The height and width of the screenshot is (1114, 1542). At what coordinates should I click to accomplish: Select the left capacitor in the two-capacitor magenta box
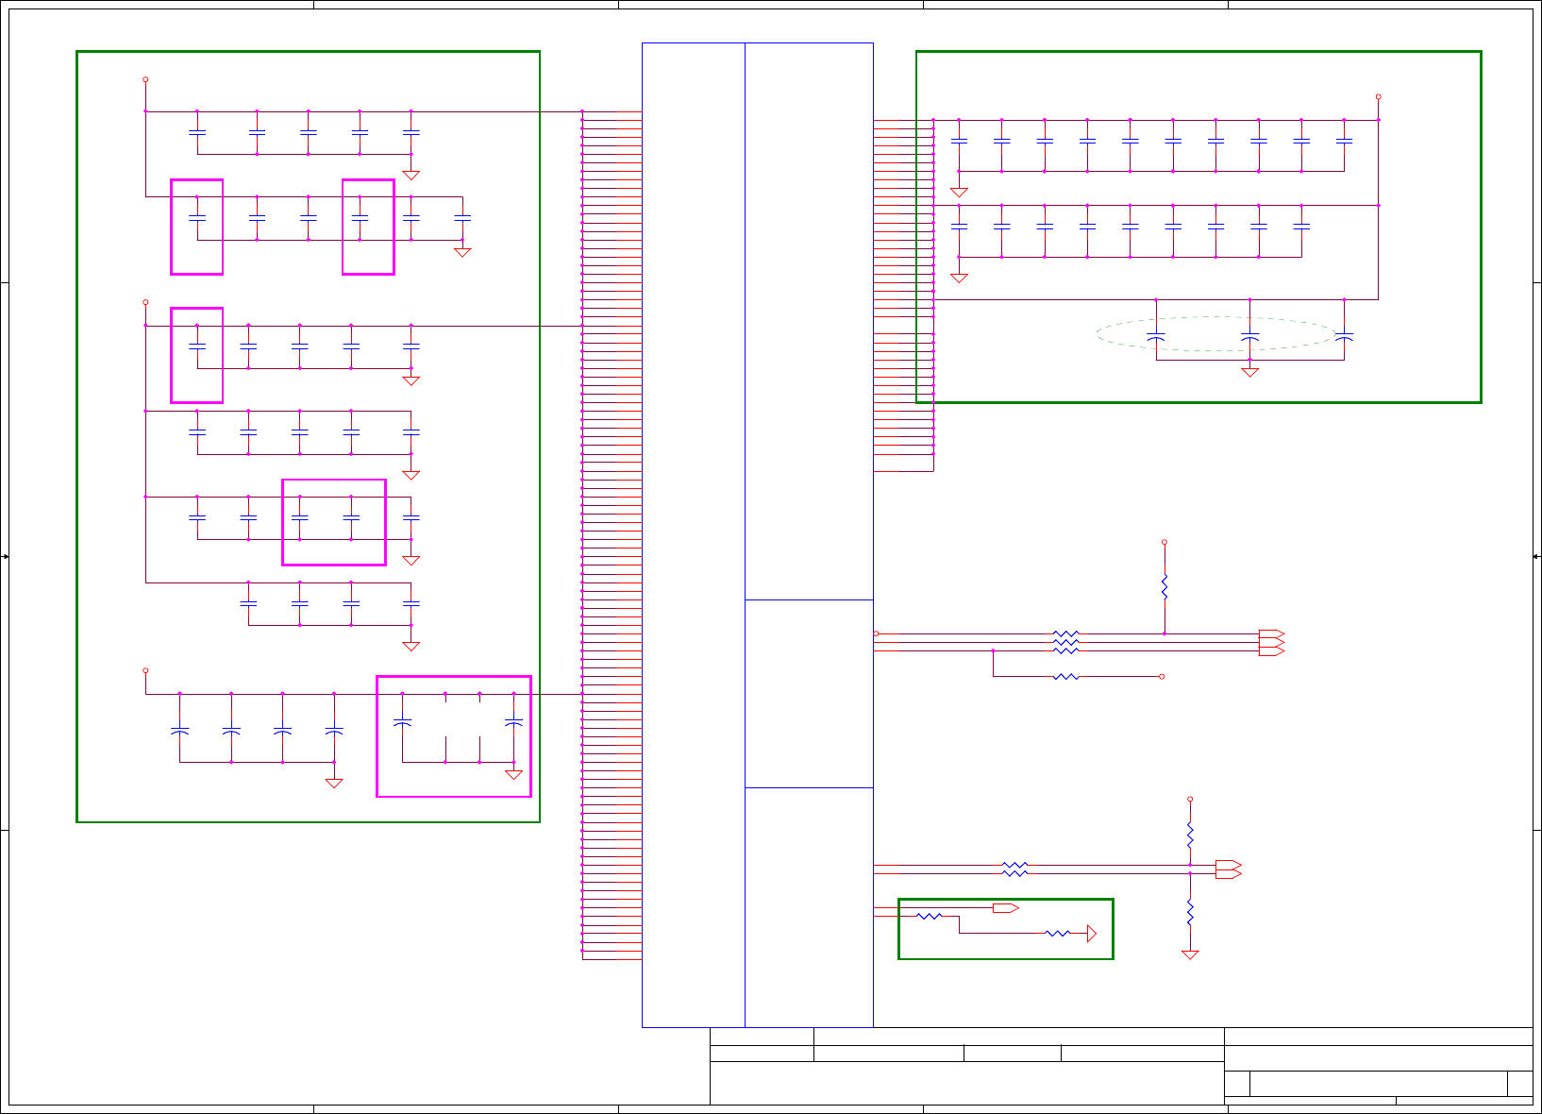click(299, 517)
